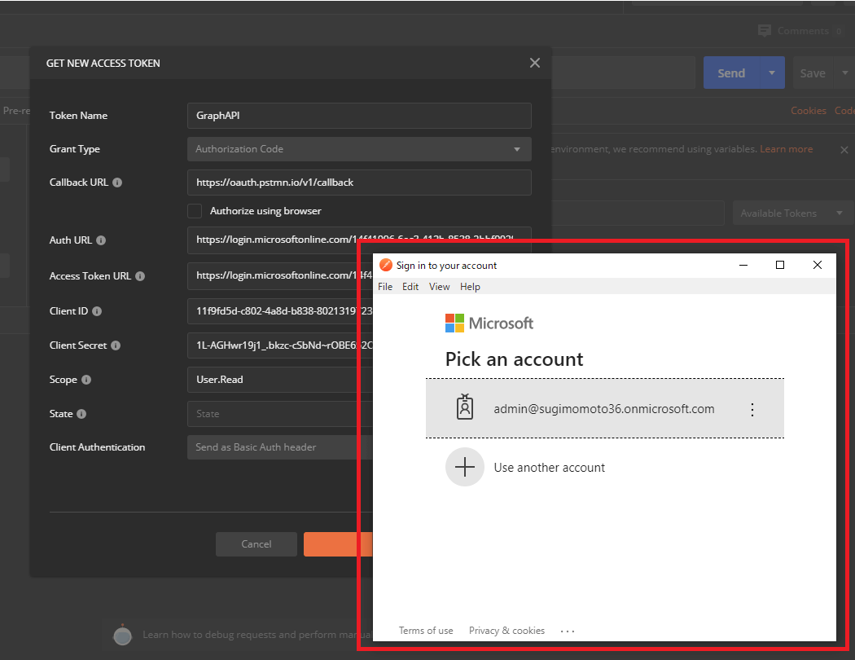Click the Cancel button

pos(256,544)
